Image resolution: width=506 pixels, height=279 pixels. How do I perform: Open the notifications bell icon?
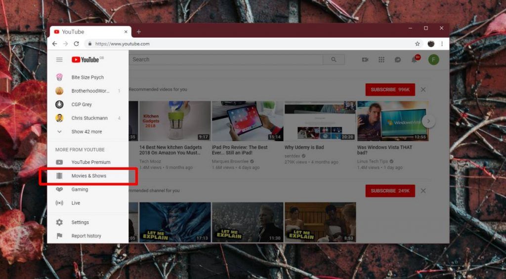tap(415, 60)
